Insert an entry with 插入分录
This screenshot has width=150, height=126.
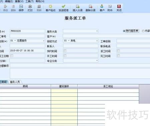click(78, 8)
